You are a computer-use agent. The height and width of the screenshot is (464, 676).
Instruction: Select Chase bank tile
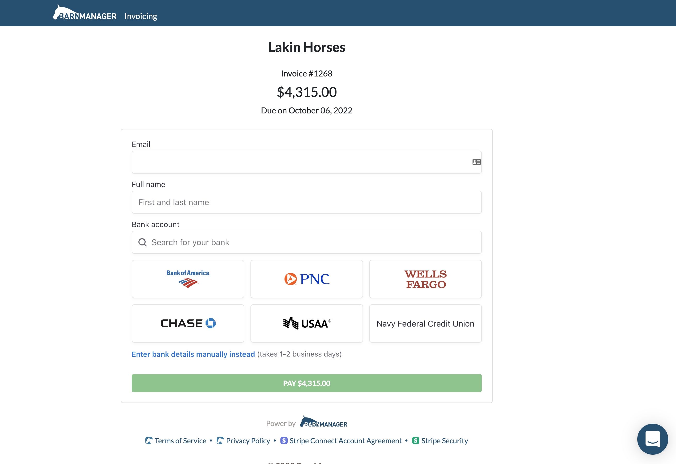click(188, 323)
